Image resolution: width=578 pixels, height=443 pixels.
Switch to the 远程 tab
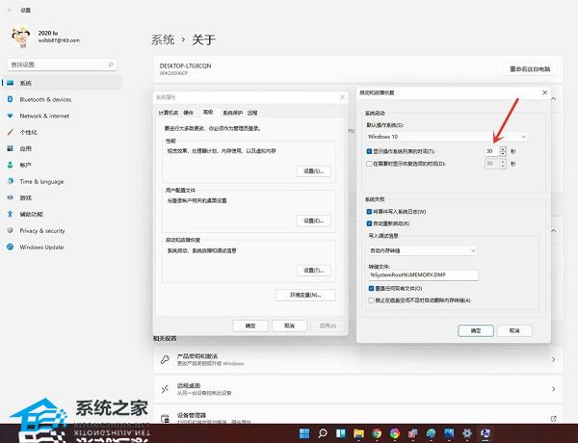(252, 113)
